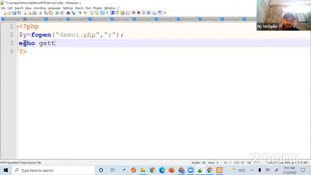Click the Replace toolbar icon
This screenshot has width=311, height=175.
pyautogui.click(x=73, y=13)
